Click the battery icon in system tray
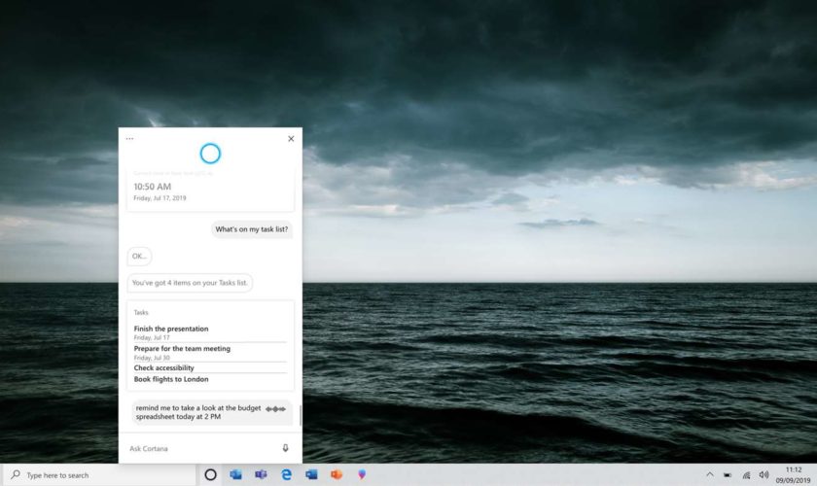 click(728, 475)
